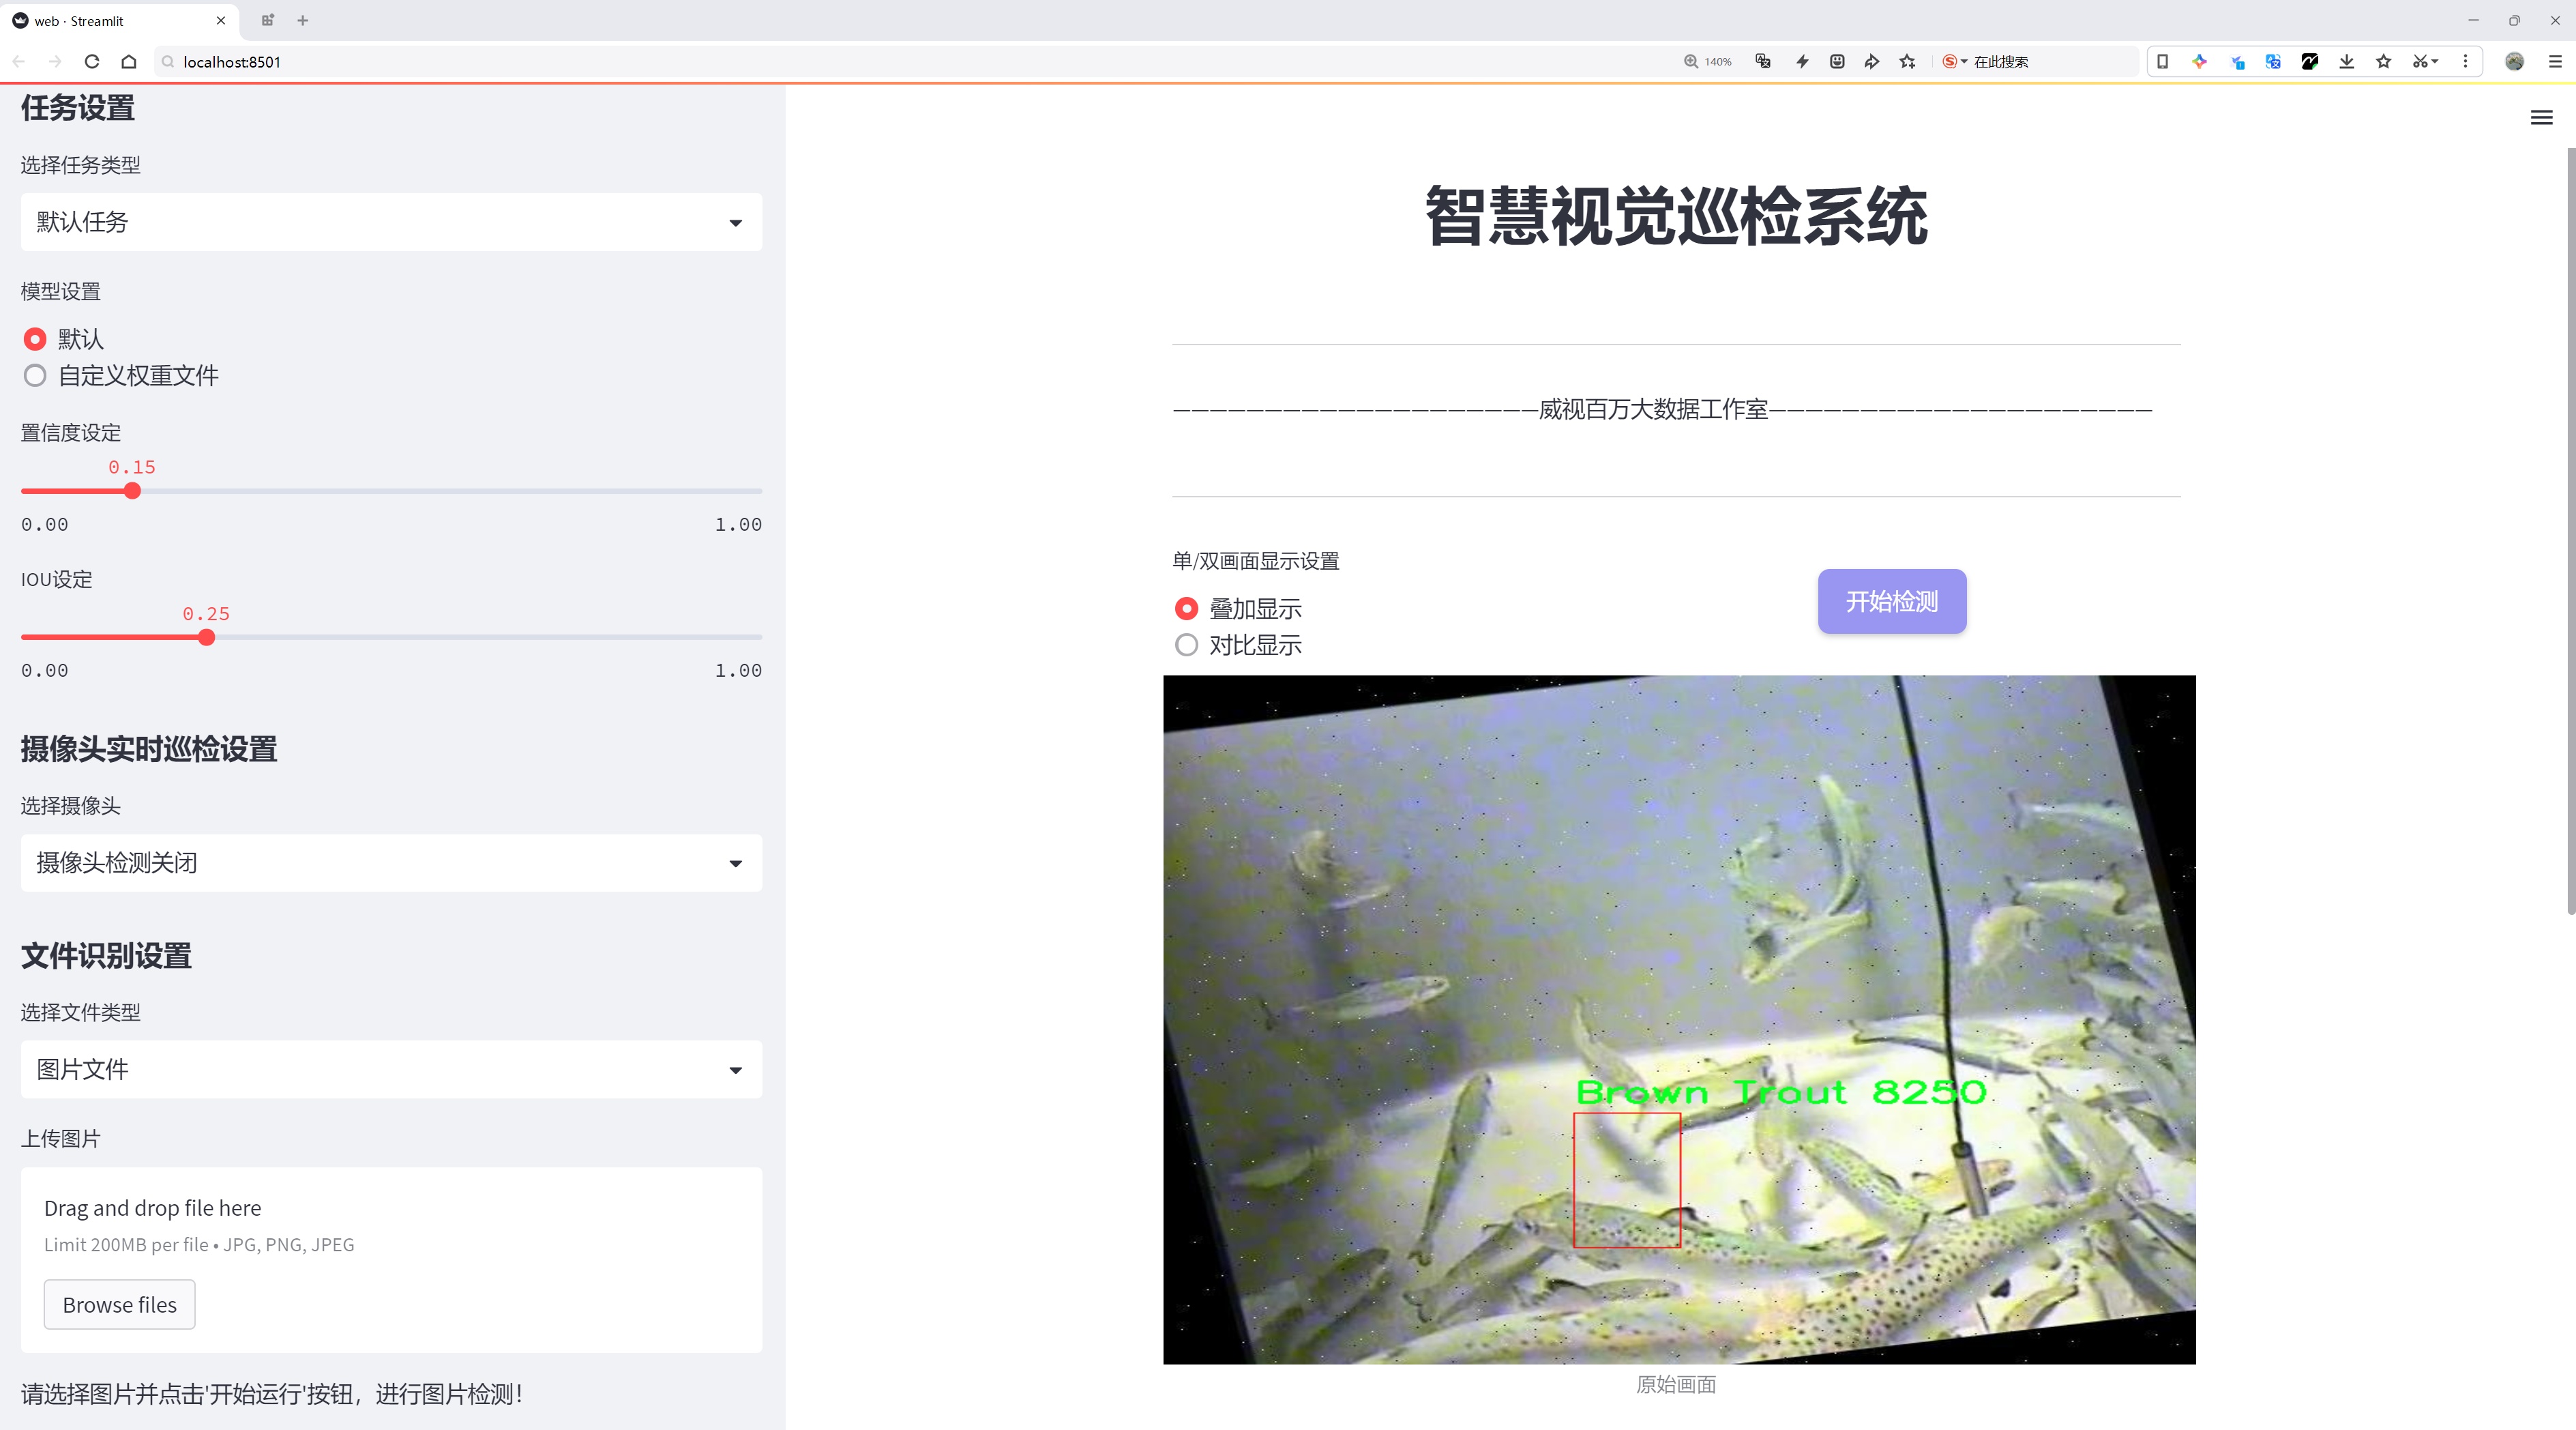
Task: Open the 默认任务 task type dropdown
Action: coord(391,222)
